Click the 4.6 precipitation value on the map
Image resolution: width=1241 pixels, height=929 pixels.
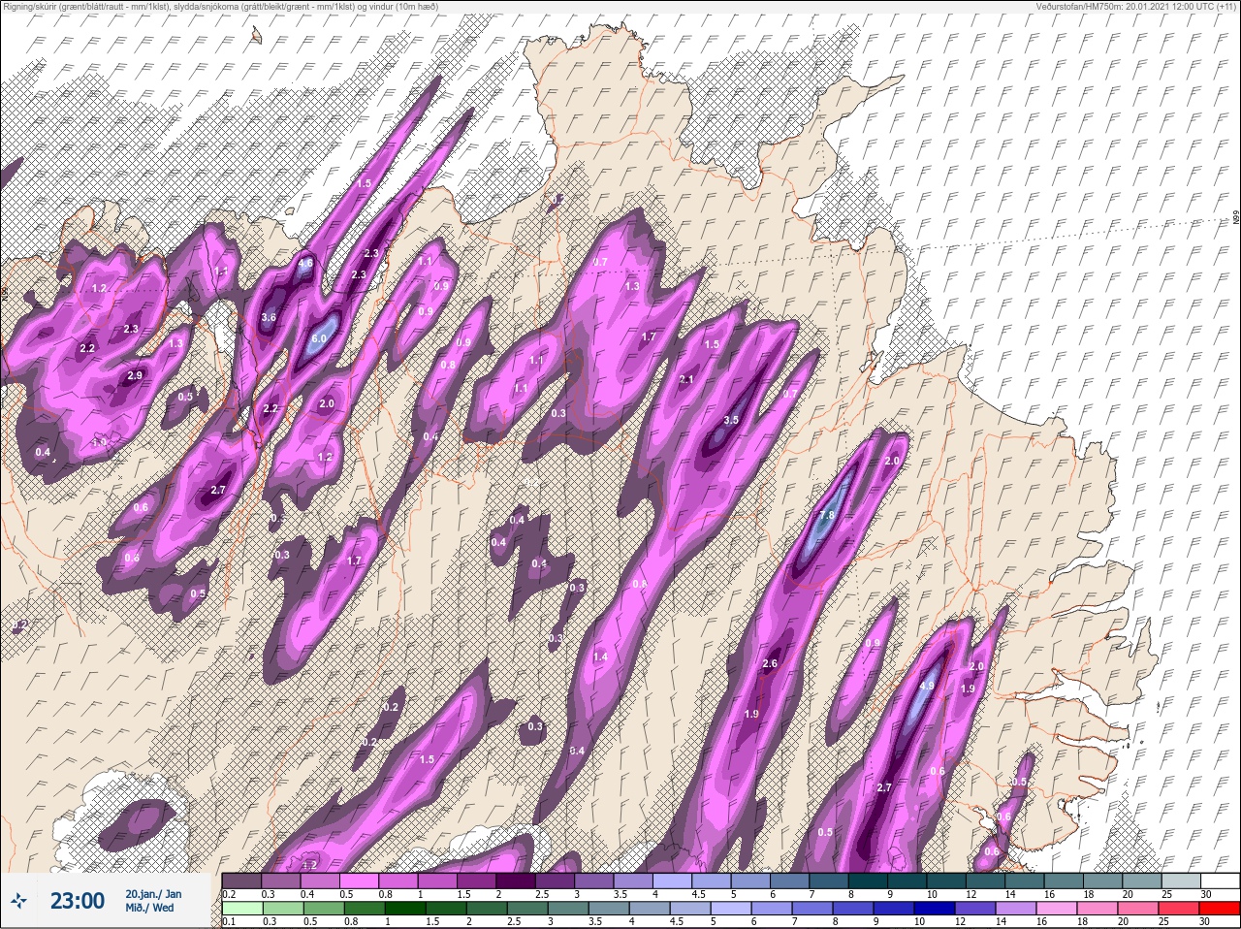305,263
